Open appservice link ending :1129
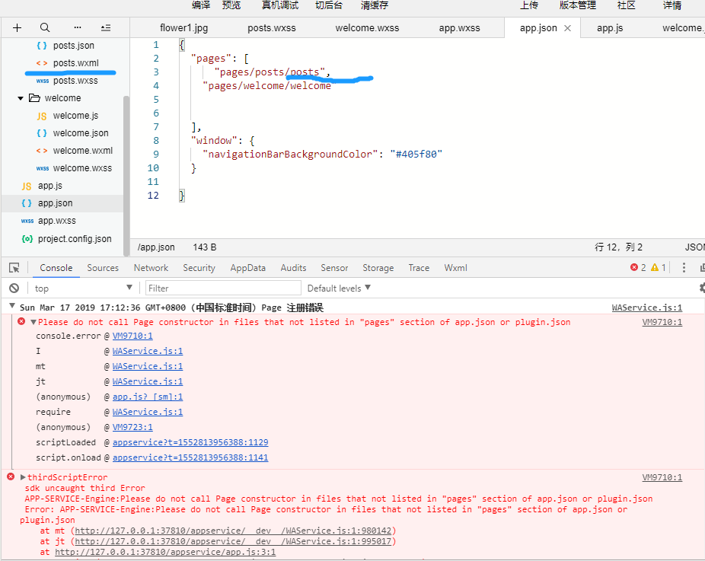The width and height of the screenshot is (705, 561). point(190,442)
